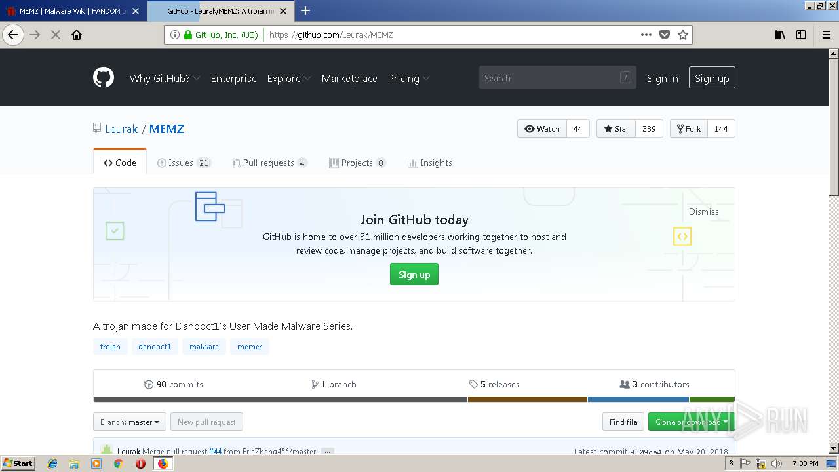839x472 pixels.
Task: Launch the media player taskbar icon
Action: click(96, 463)
